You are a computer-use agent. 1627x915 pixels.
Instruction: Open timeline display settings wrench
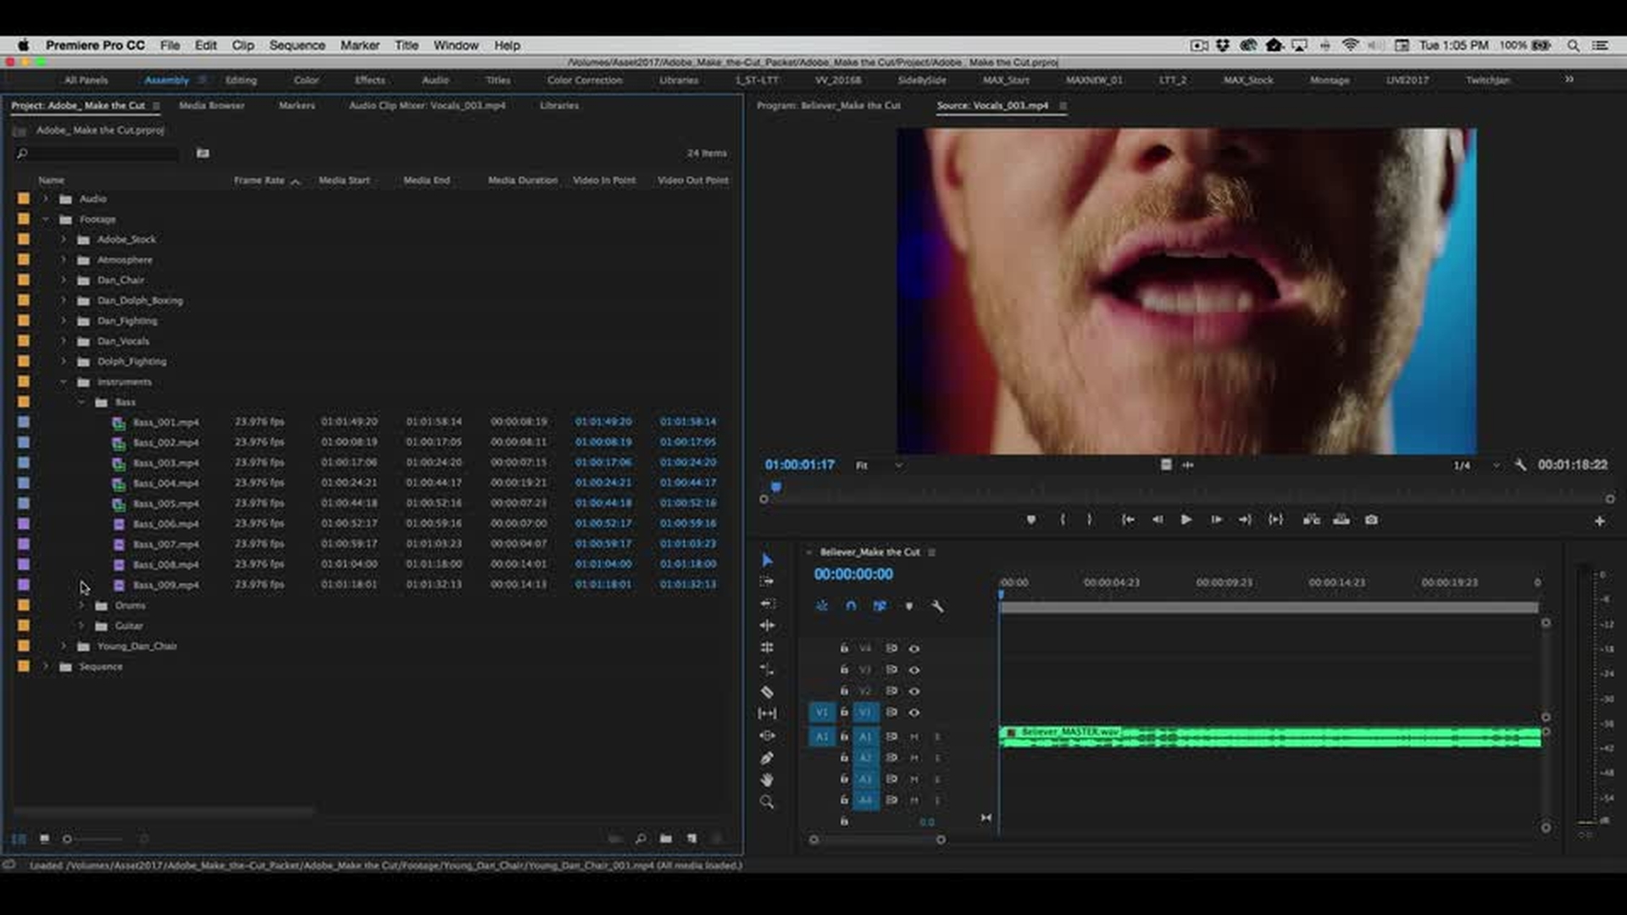937,607
